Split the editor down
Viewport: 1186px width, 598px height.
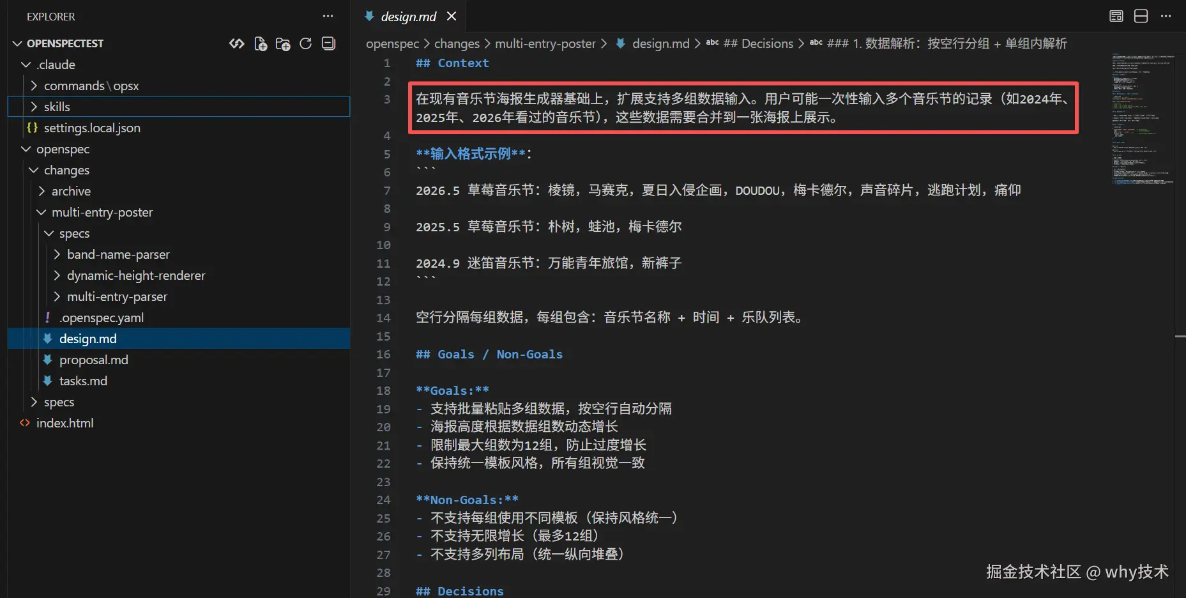[x=1141, y=17]
